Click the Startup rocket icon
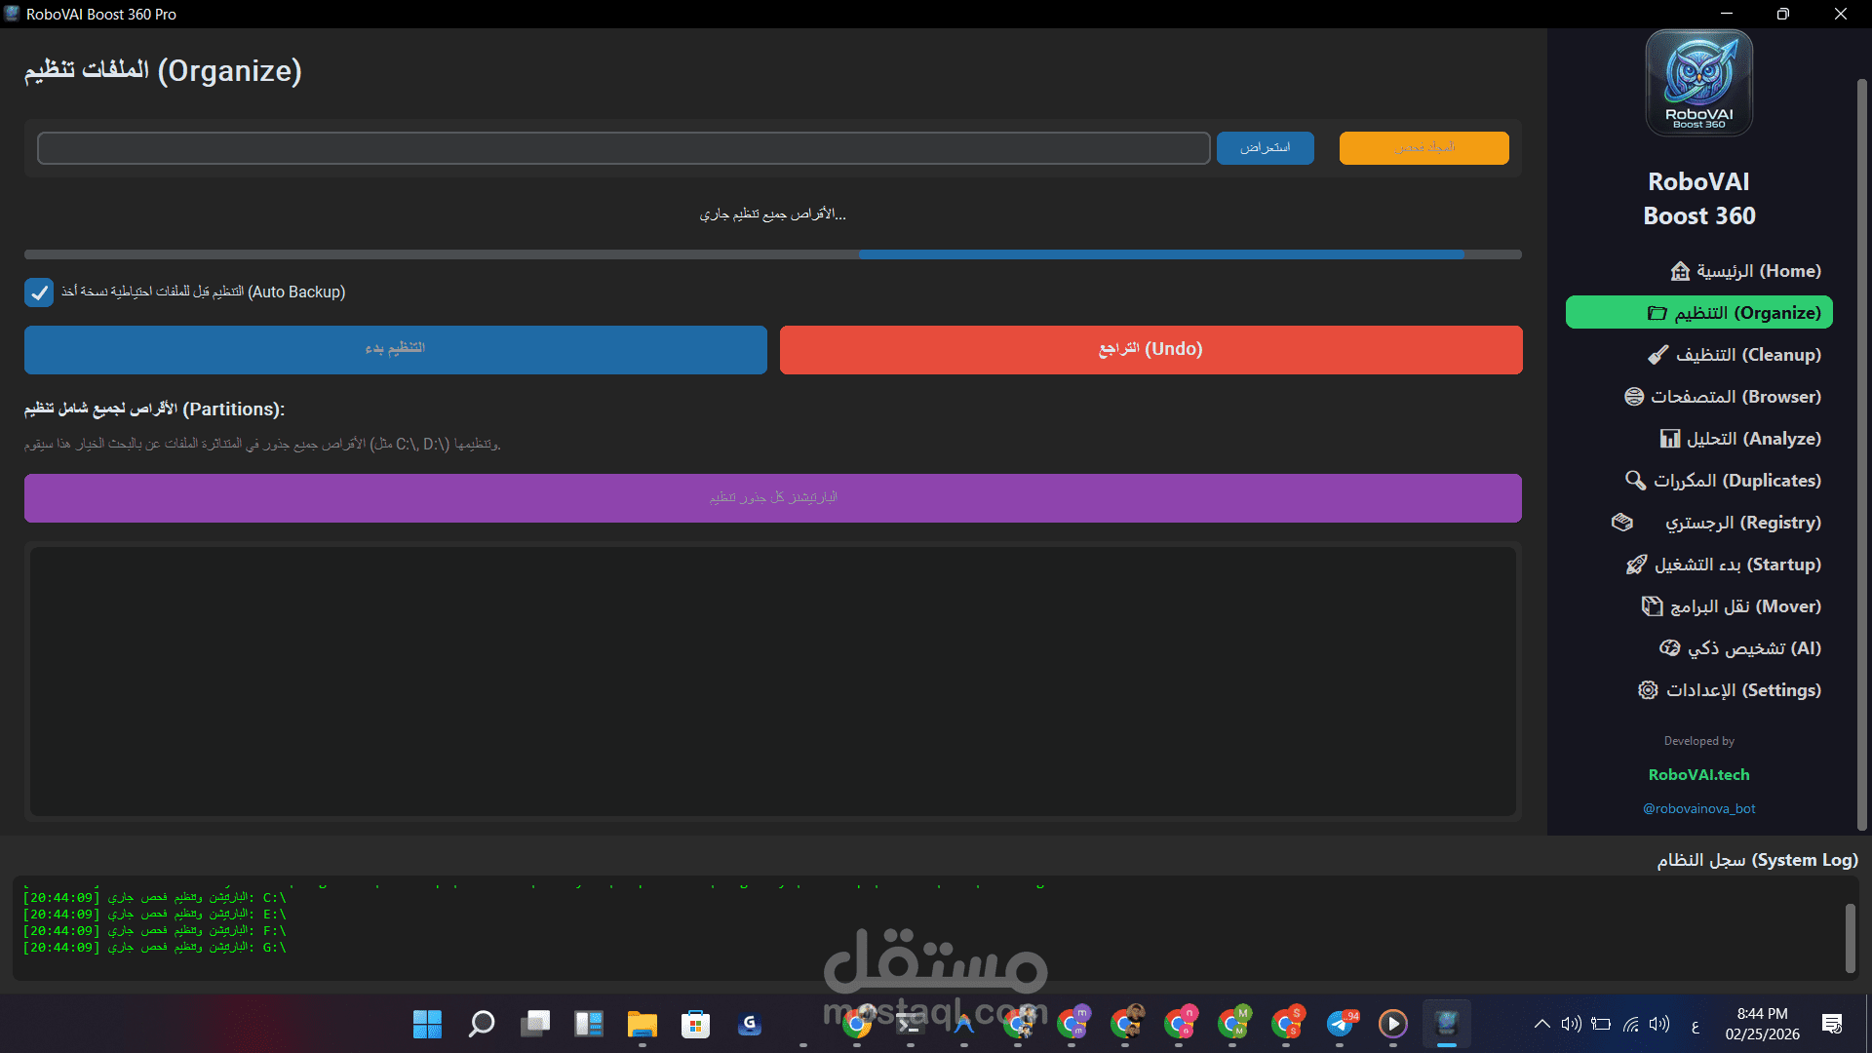The image size is (1872, 1053). [1636, 565]
